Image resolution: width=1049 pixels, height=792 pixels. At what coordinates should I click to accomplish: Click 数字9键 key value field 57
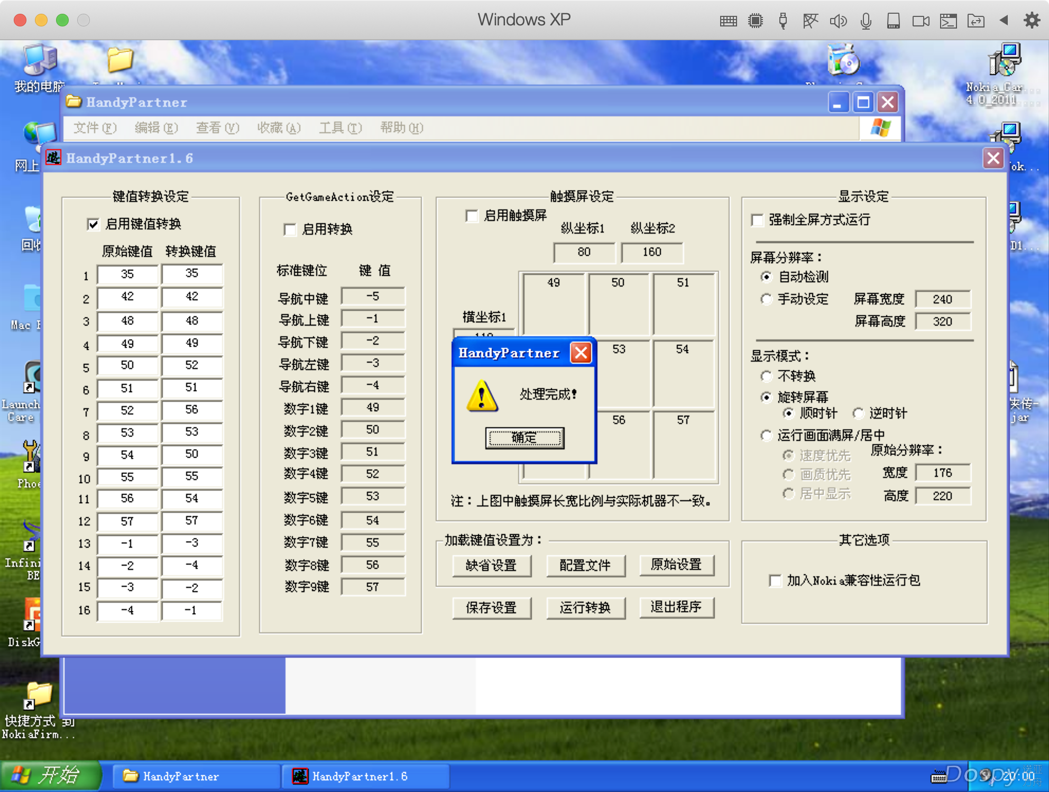click(373, 587)
